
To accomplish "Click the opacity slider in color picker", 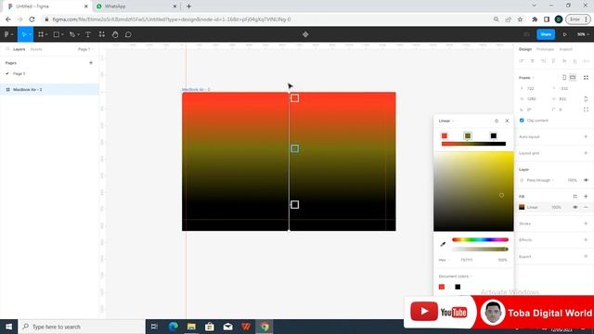I will point(480,250).
